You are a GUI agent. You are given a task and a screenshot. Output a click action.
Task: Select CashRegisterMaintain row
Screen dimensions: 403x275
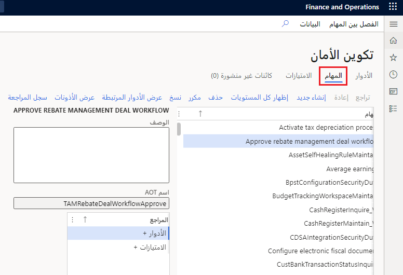(278, 224)
